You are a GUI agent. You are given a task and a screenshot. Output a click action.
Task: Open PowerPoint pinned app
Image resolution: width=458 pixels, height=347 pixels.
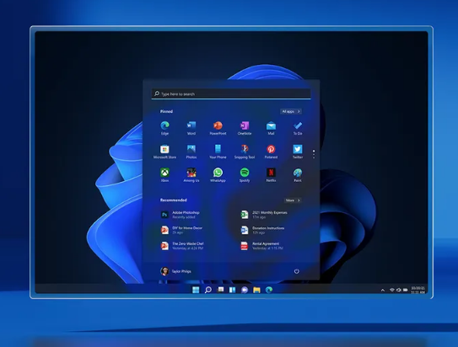pyautogui.click(x=218, y=128)
